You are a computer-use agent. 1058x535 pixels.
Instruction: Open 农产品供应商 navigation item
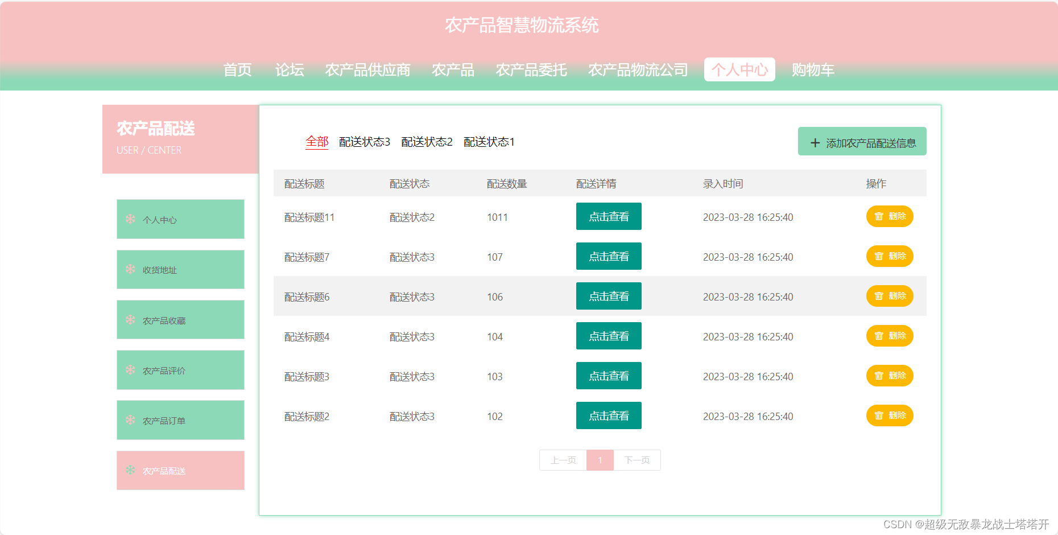tap(367, 70)
